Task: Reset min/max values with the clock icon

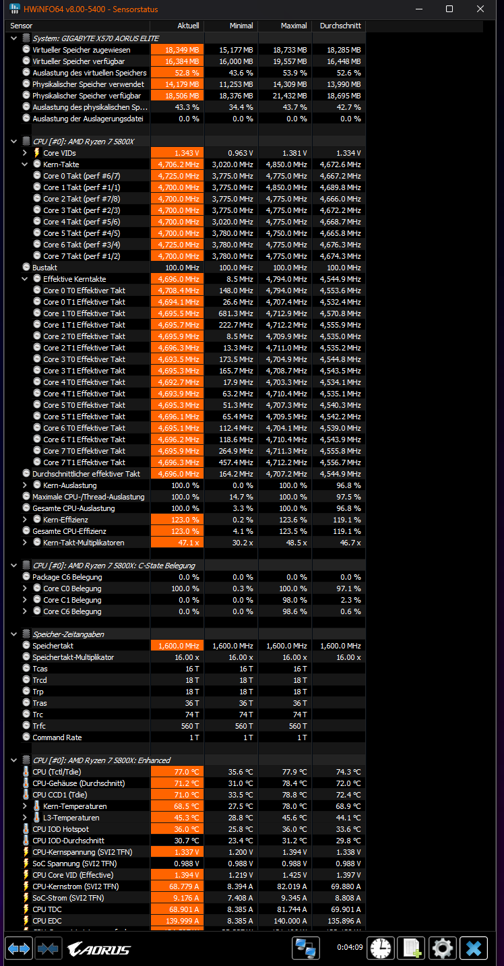Action: tap(380, 948)
